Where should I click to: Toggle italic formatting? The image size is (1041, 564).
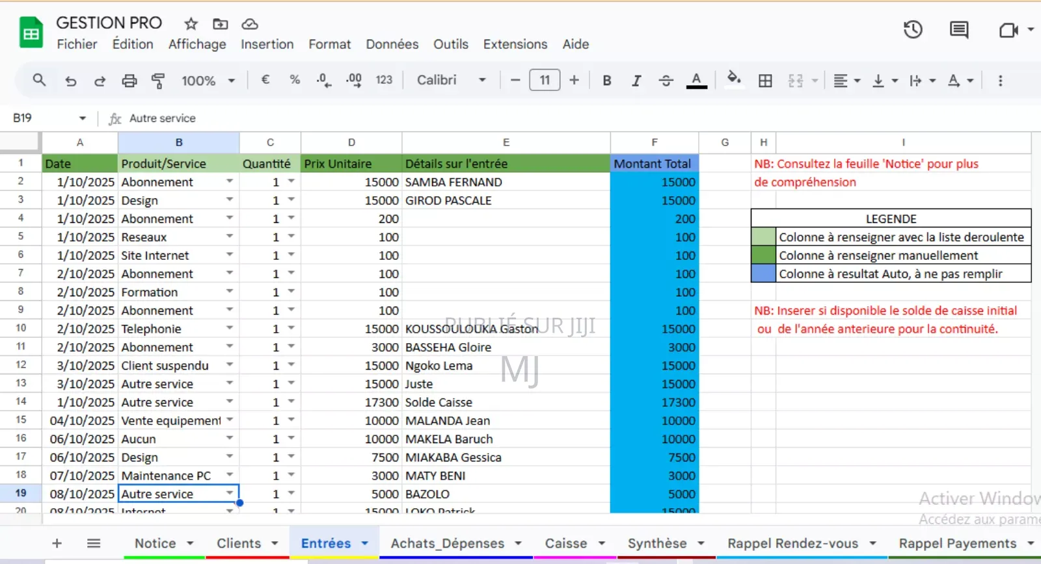point(636,81)
